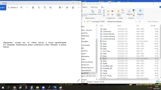Select the file 09.xlsx
Image resolution: width=161 pixels, height=90 pixels.
tap(104, 58)
